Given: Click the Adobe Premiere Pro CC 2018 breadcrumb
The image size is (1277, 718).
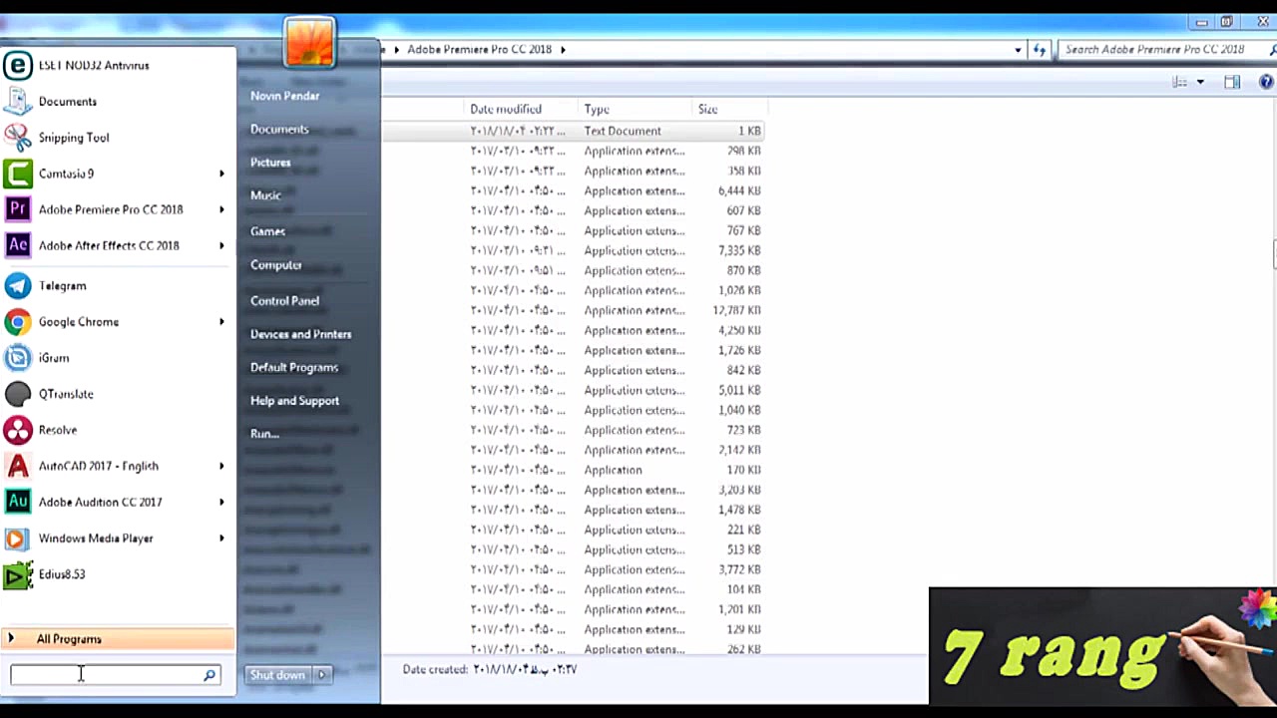Looking at the screenshot, I should 479,49.
